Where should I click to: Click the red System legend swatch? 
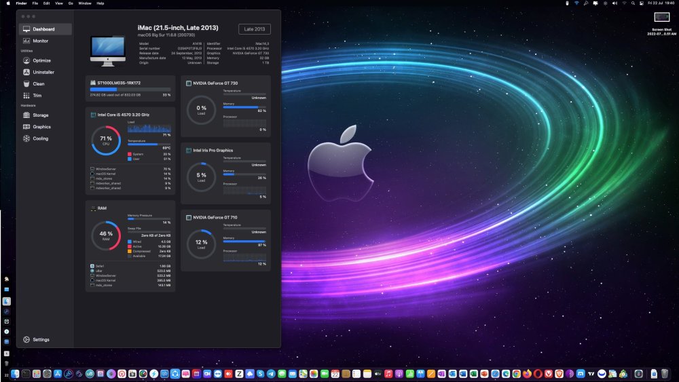point(130,154)
